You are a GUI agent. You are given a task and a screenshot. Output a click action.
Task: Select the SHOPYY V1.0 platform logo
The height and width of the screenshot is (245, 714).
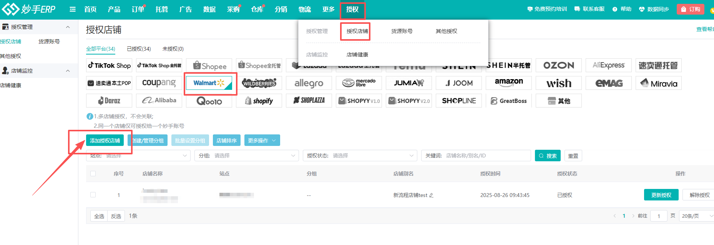[x=359, y=101]
